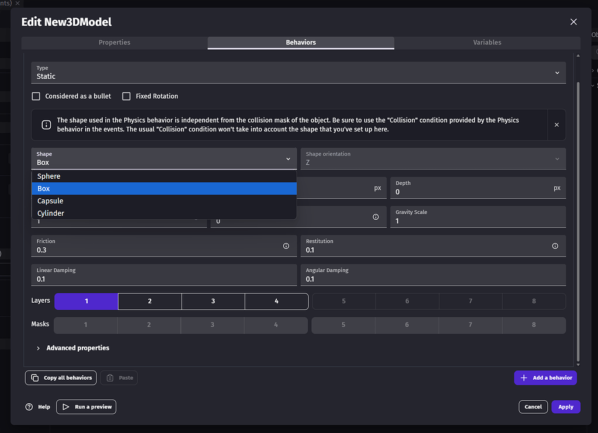The width and height of the screenshot is (598, 433).
Task: Click the info icon next to Restitution
Action: [x=555, y=246]
